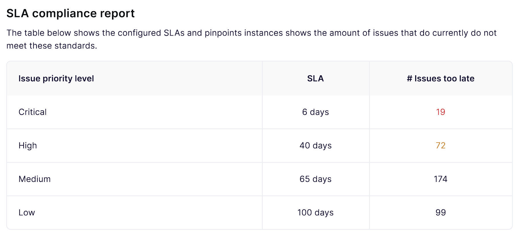Click the word 'SLAs' in the description
Viewport: 520px width, 239px height.
[x=174, y=33]
